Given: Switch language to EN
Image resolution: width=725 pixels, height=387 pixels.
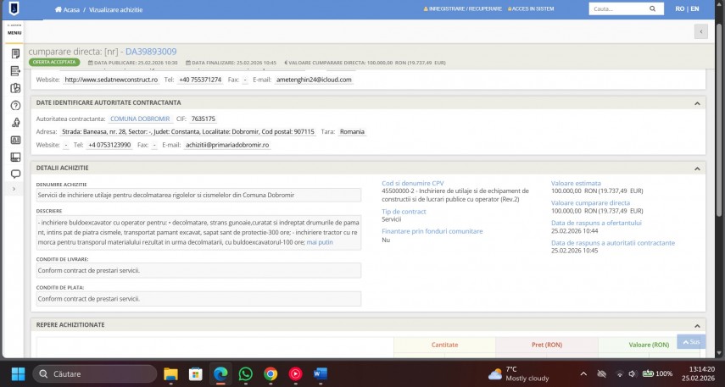Looking at the screenshot, I should pyautogui.click(x=695, y=8).
